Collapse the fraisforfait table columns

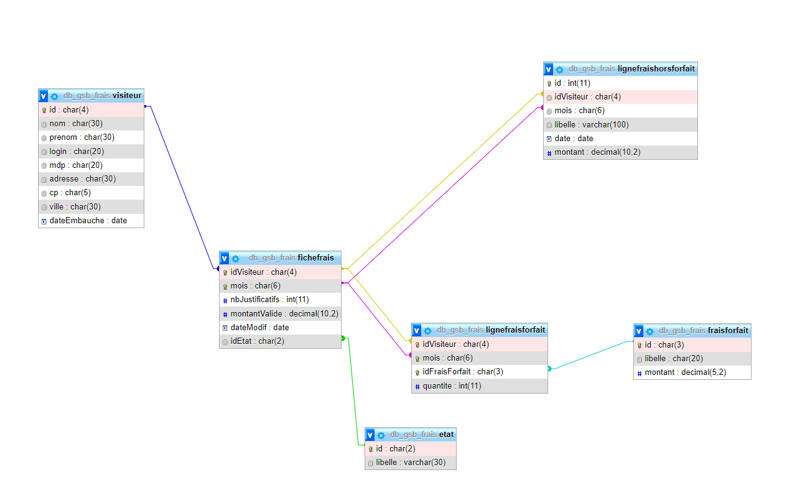coord(639,331)
